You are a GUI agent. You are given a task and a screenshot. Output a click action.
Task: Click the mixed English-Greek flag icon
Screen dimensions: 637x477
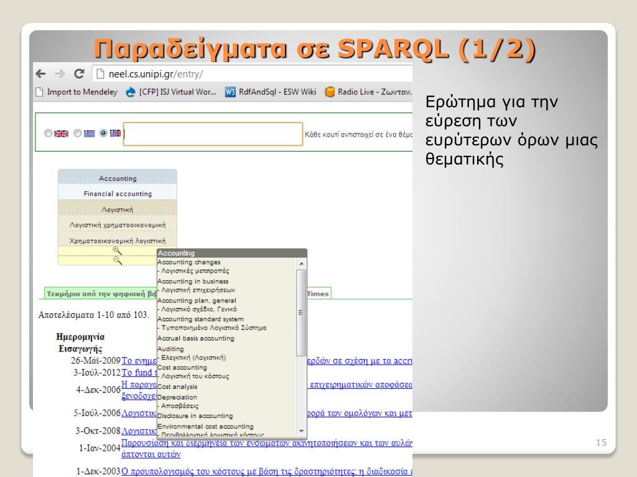(115, 133)
